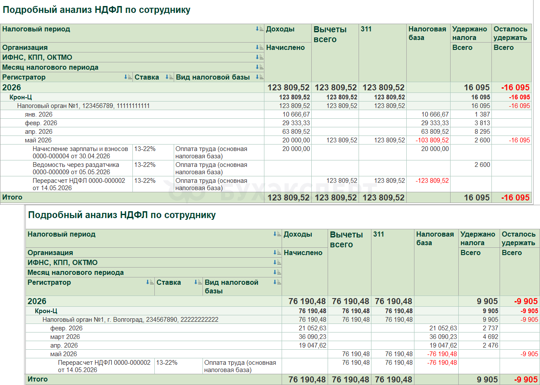The image size is (540, 385).
Task: Click sort icon next to top ИФНС, КПП, ОКТМО
Action: coord(259,57)
